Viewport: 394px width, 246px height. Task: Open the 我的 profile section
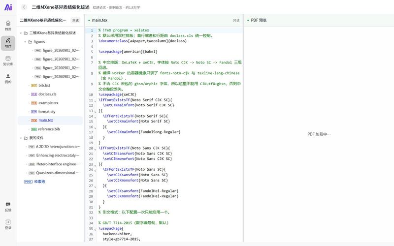point(8,79)
